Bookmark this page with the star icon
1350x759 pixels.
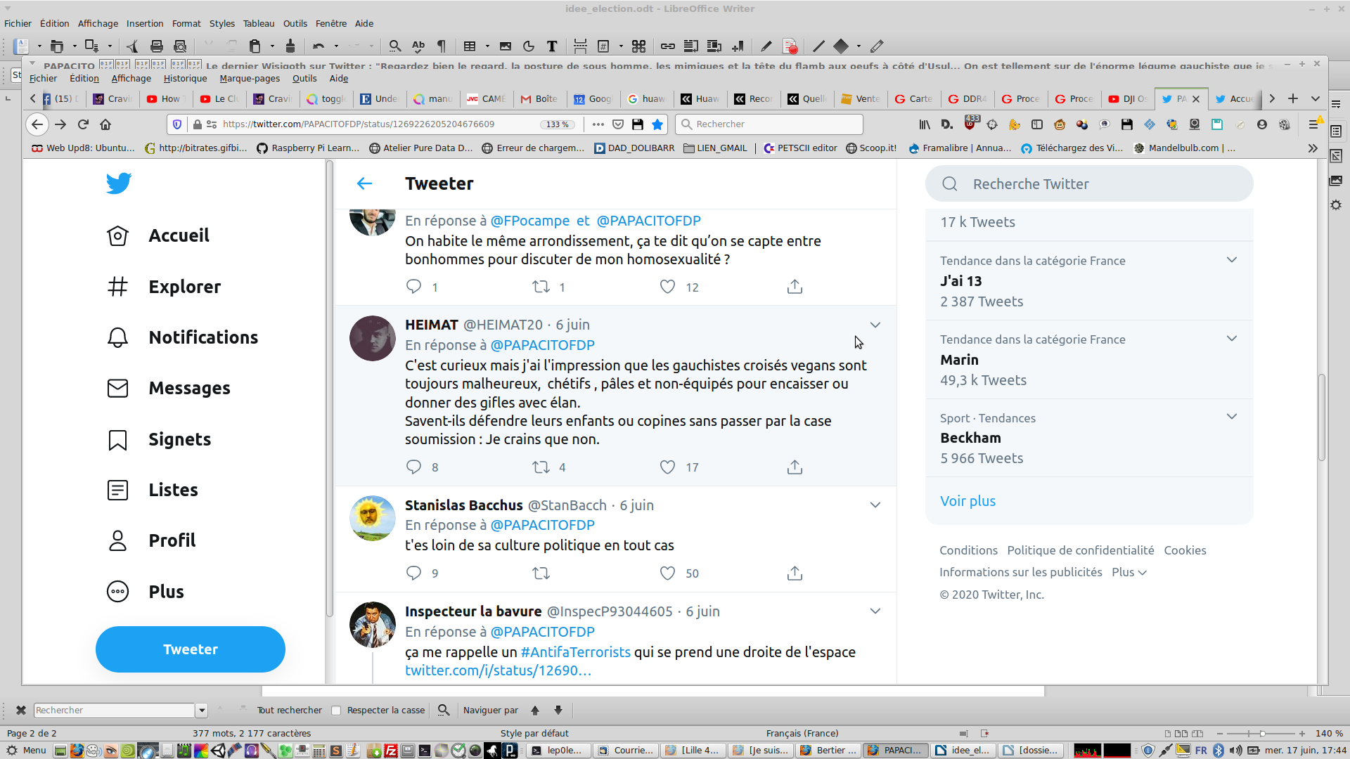coord(657,124)
